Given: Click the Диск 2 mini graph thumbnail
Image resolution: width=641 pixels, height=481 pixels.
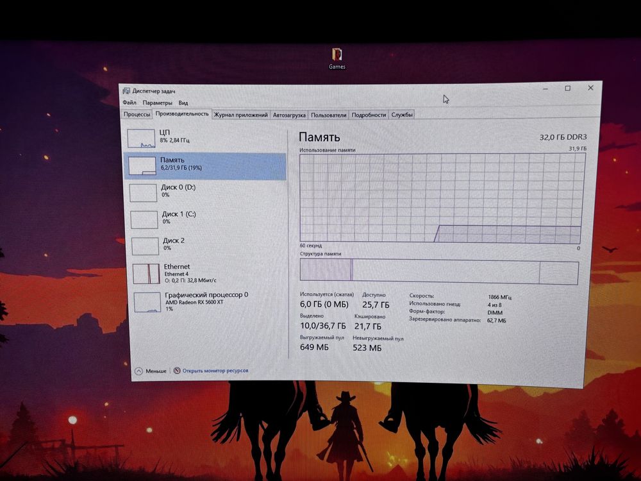Looking at the screenshot, I should (x=145, y=246).
